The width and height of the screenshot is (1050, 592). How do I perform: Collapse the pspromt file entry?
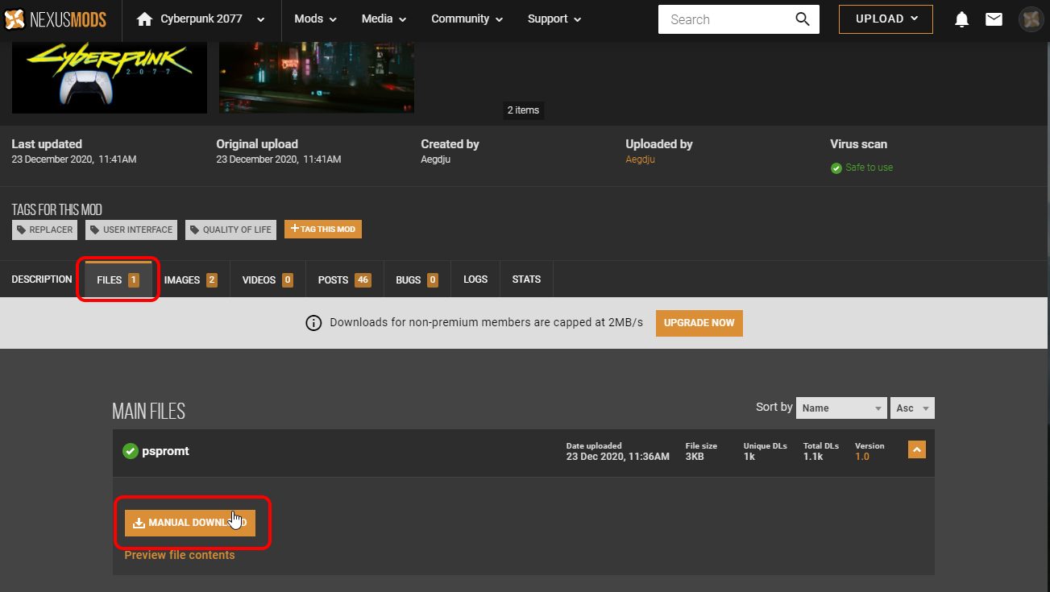point(917,449)
